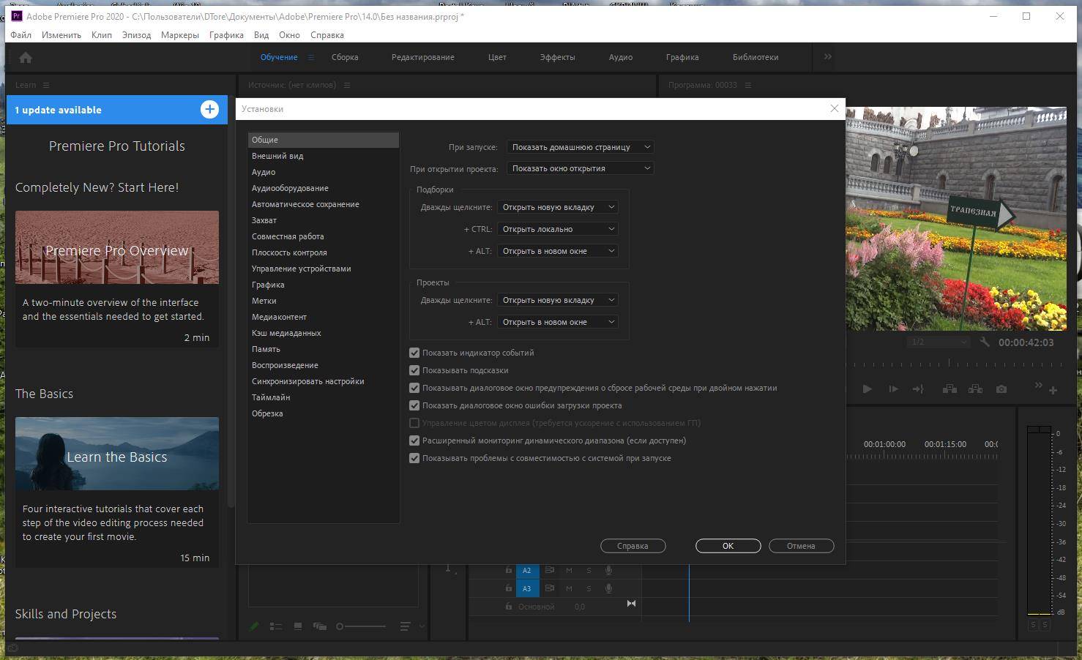Toggle project load error dialog checkbox

414,405
